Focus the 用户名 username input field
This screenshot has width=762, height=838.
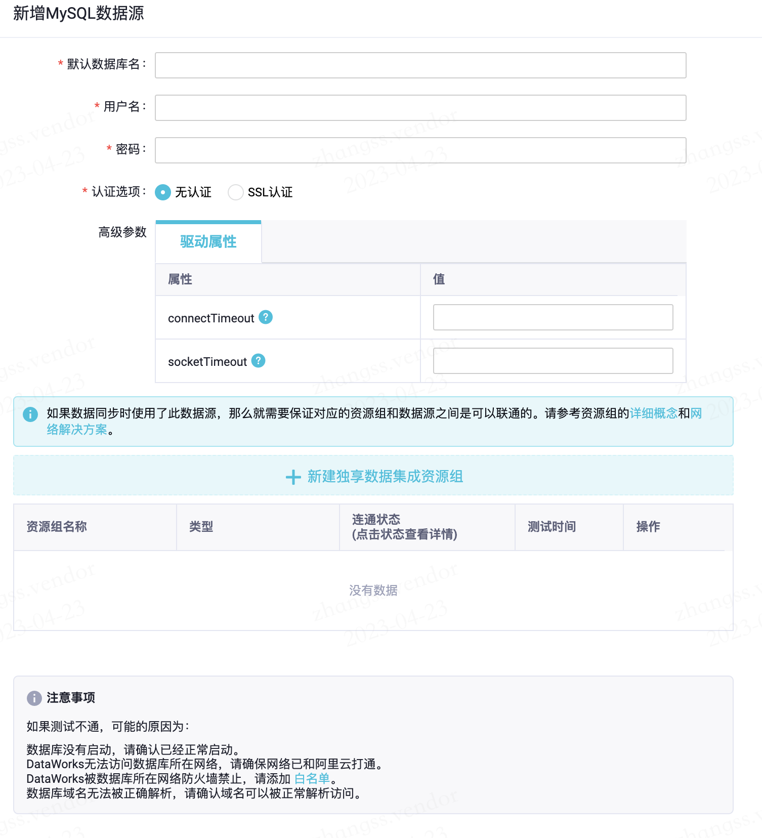(420, 108)
